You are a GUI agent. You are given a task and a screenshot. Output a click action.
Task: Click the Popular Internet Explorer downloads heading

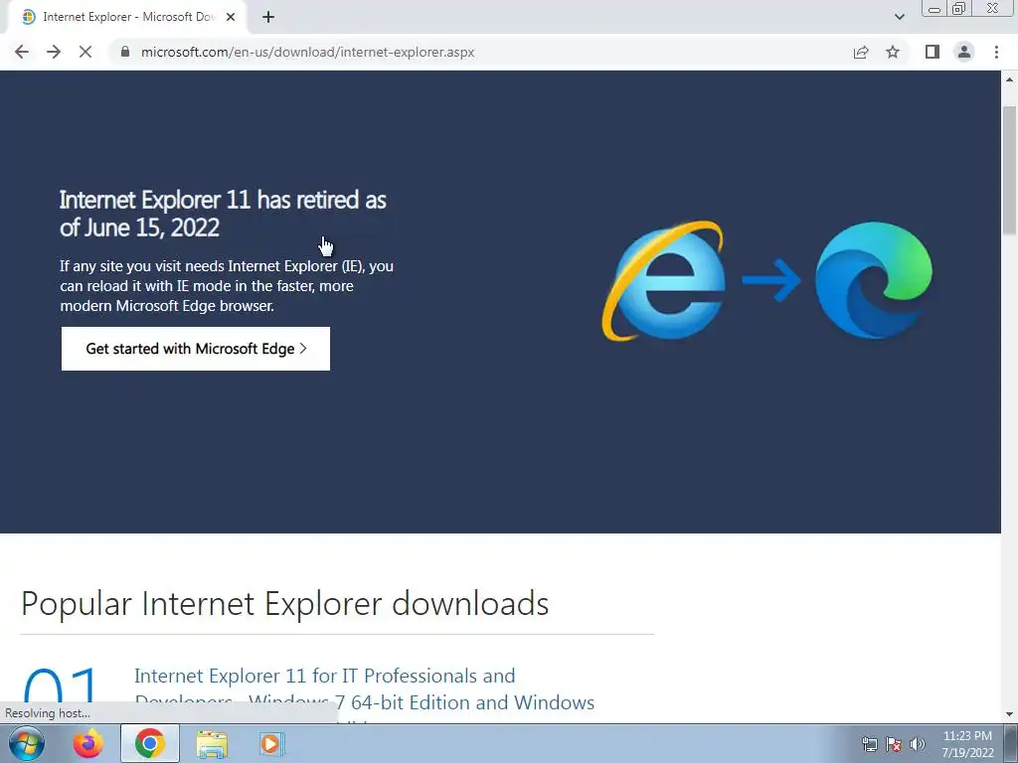[284, 603]
